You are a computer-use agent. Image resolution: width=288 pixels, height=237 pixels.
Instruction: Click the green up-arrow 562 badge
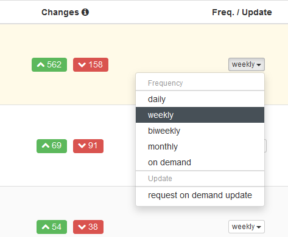pos(49,64)
